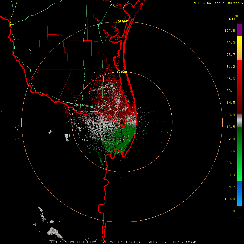This screenshot has height=244, width=244.
Task: Click the -78.7 scale value
Action: 230,175
